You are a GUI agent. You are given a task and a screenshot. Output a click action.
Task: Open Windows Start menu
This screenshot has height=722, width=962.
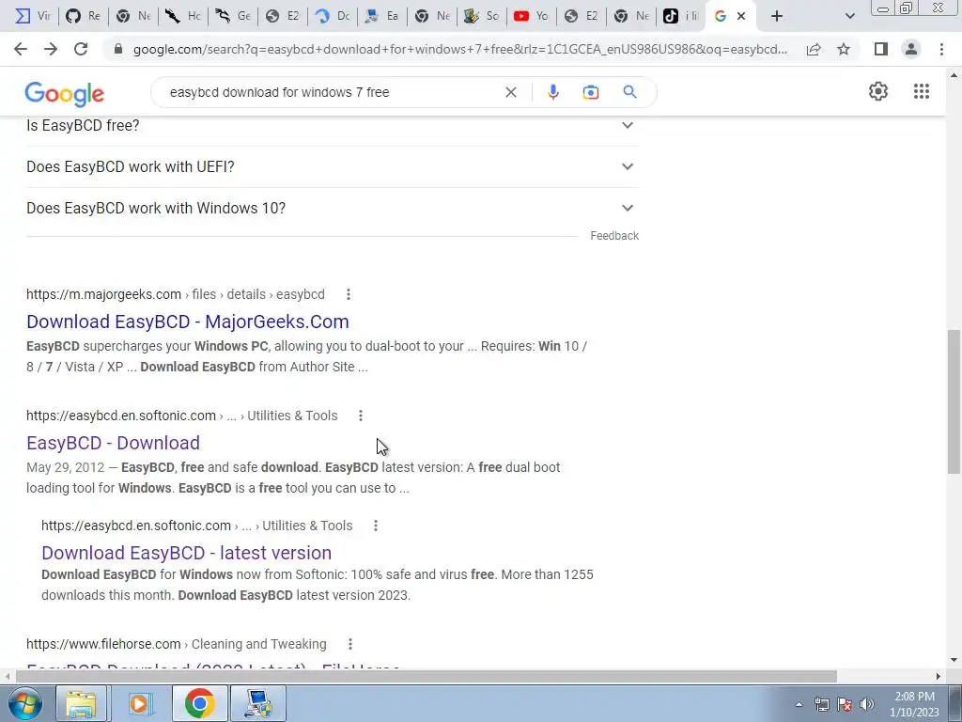pos(25,703)
